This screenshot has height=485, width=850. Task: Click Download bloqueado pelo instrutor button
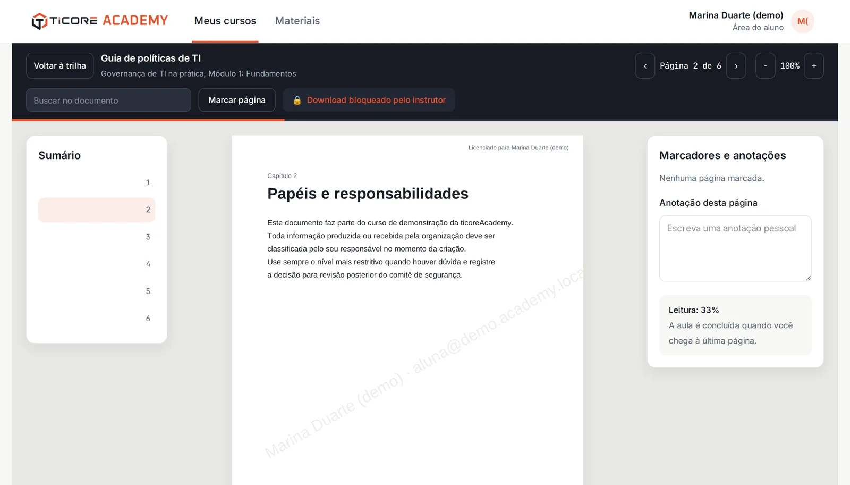[369, 100]
